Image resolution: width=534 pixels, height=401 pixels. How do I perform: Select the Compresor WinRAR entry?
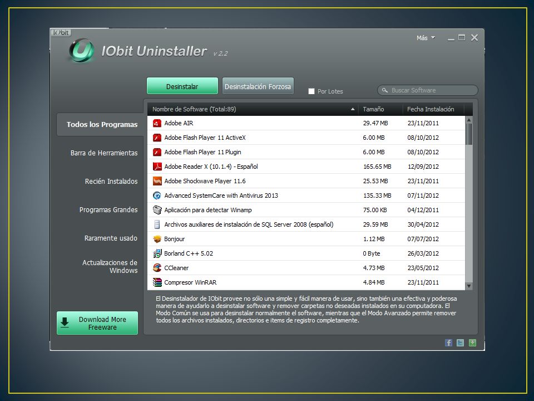[x=190, y=283]
